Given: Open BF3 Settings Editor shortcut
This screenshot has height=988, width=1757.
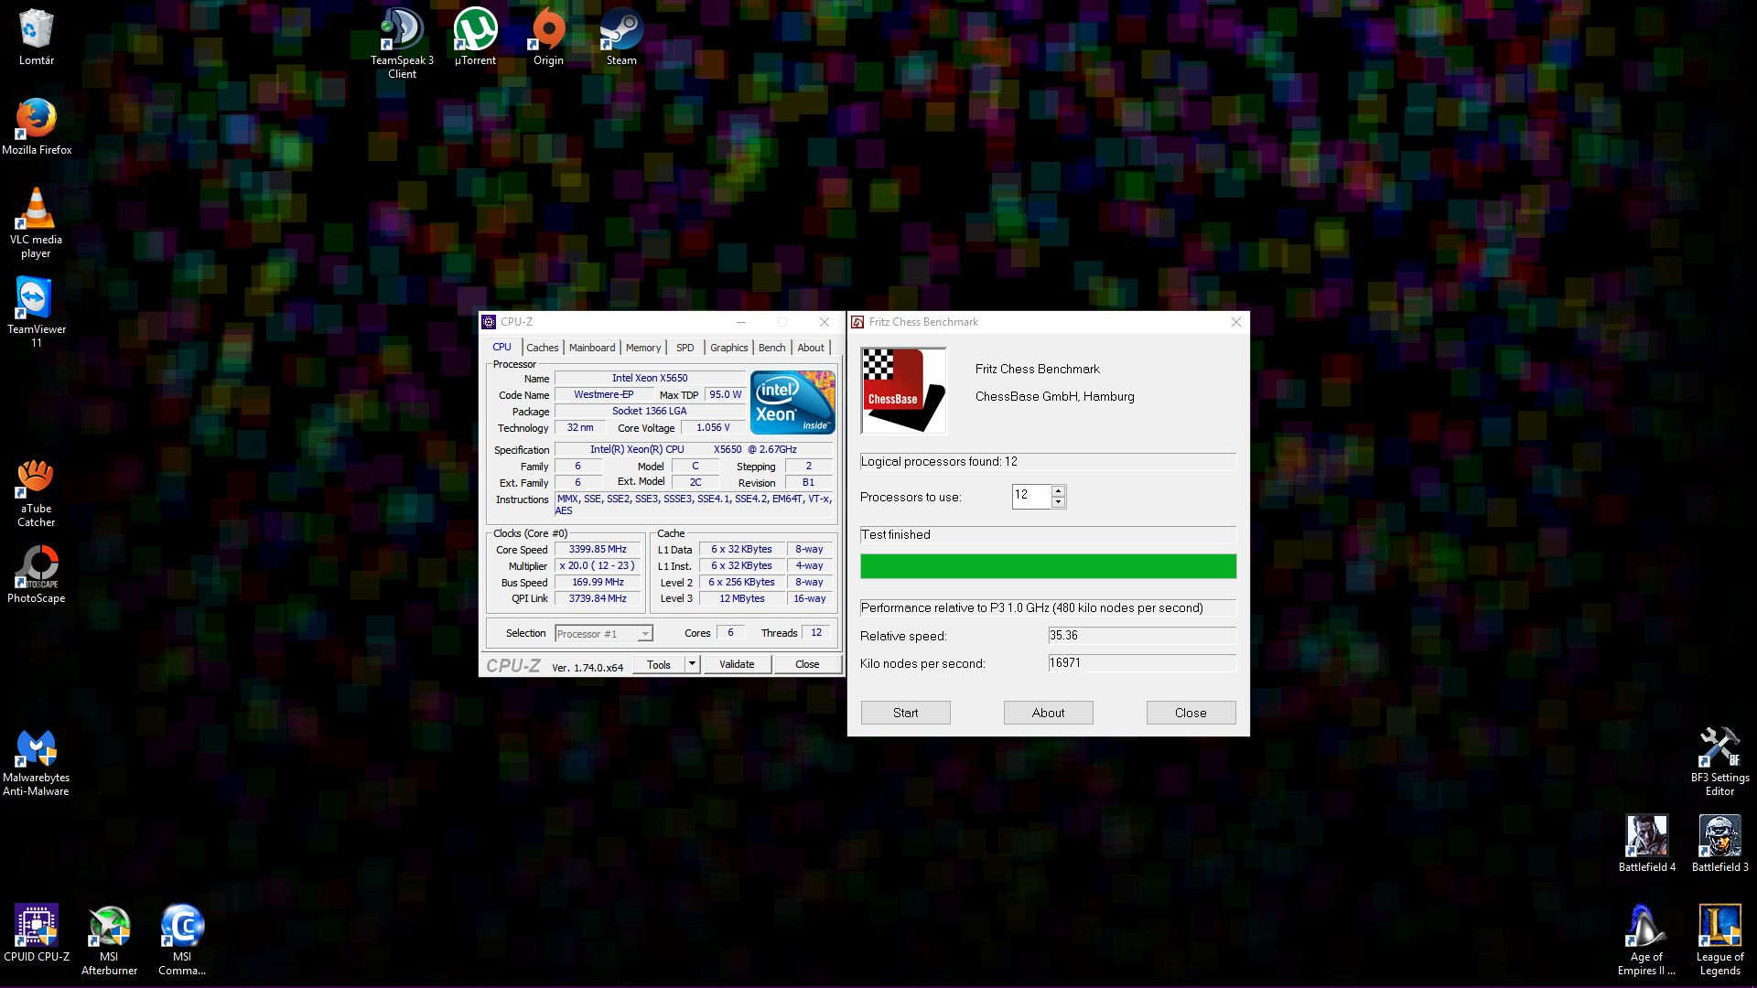Looking at the screenshot, I should point(1719,762).
